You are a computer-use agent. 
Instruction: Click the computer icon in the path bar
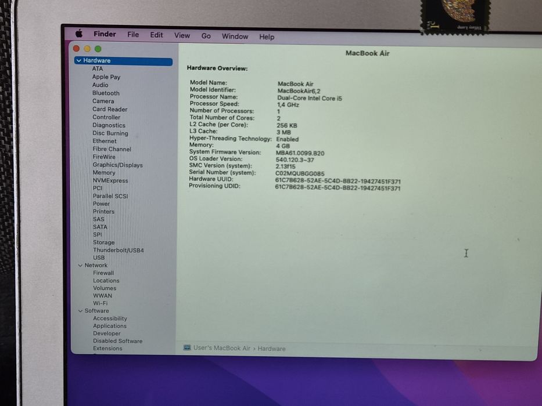pos(187,347)
